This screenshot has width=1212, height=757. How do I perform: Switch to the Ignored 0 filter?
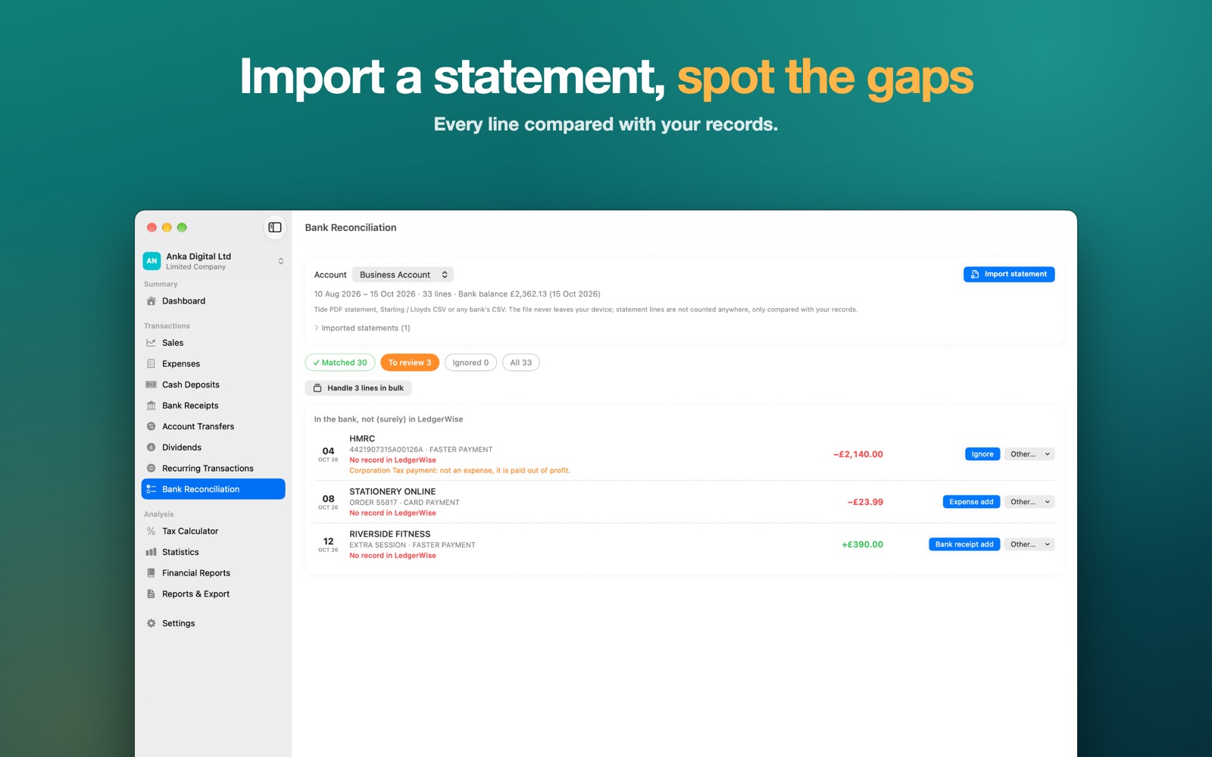(470, 363)
